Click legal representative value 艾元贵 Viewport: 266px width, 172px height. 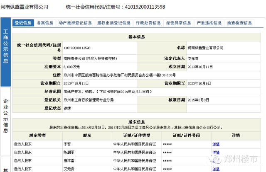[193, 58]
